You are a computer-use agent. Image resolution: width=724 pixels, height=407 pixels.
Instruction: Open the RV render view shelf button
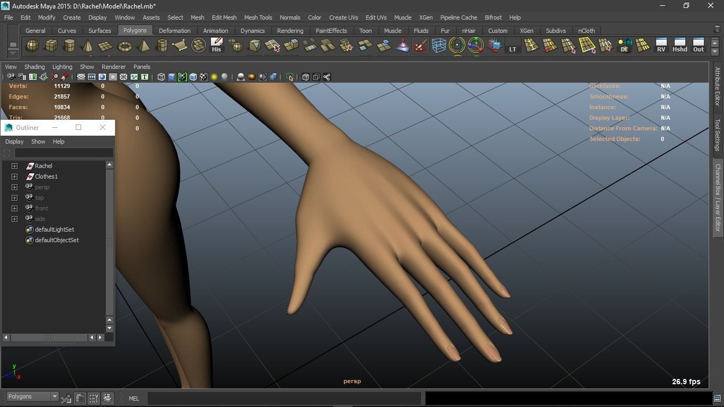pos(661,46)
